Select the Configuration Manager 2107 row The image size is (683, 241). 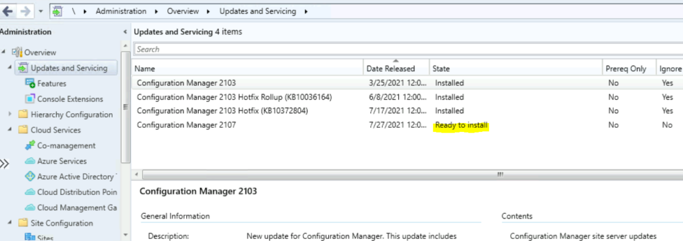pos(408,125)
